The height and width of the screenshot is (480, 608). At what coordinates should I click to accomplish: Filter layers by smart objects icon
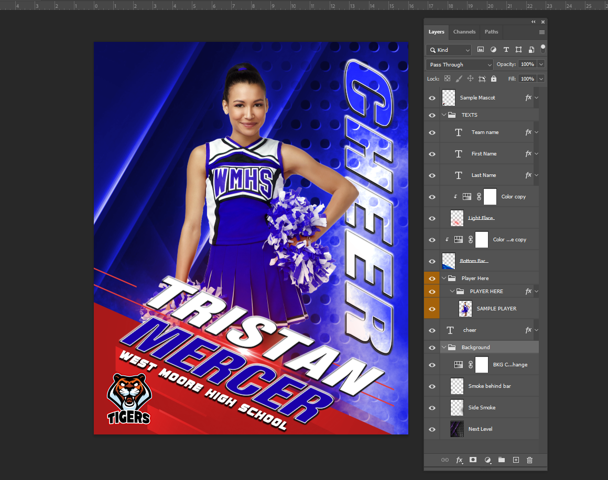tap(531, 50)
